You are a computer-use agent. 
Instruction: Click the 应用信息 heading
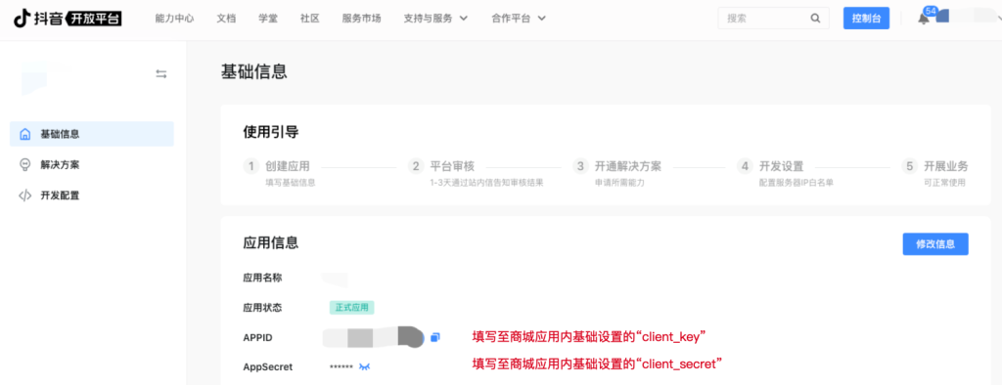click(x=271, y=242)
